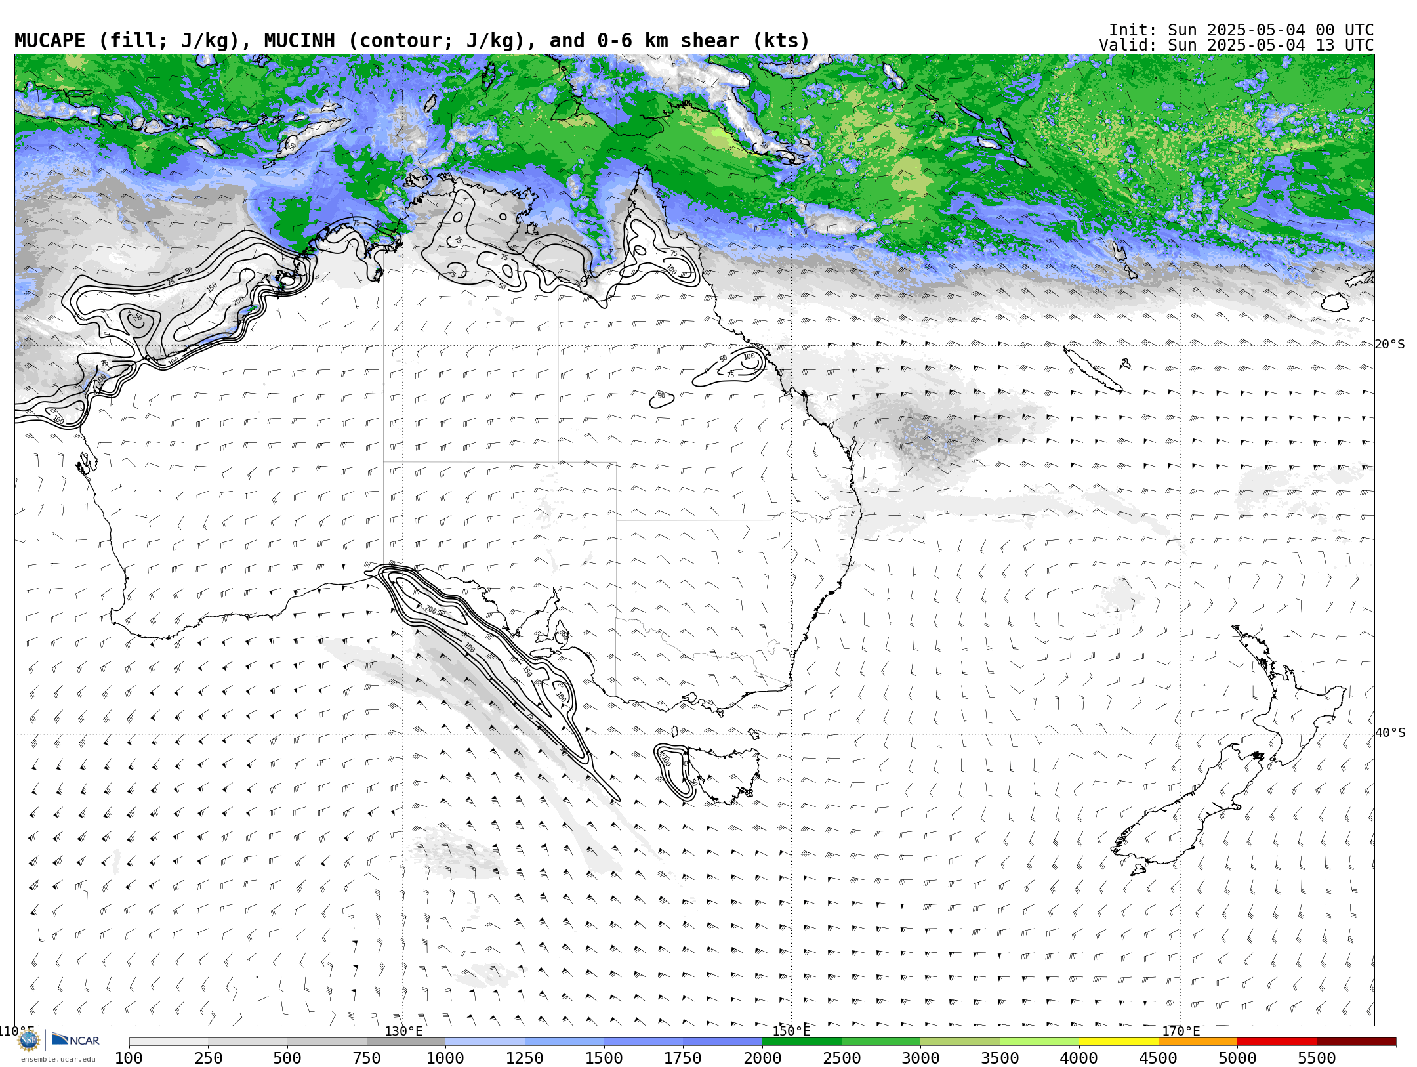
Task: Pick the blue 1500–1750 colorbar swatch
Action: coord(644,1042)
